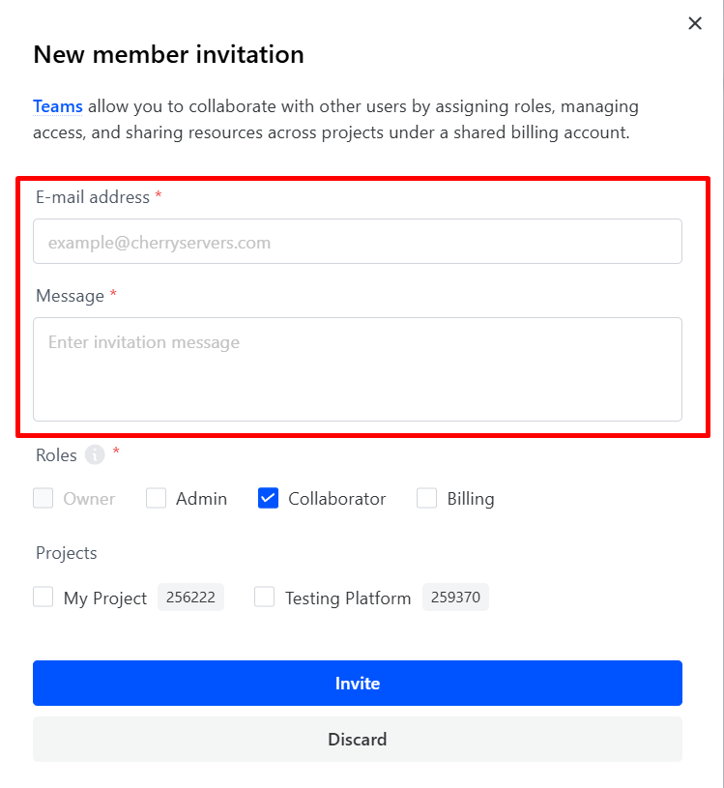Select the Testing Platform project checkbox

click(x=265, y=598)
